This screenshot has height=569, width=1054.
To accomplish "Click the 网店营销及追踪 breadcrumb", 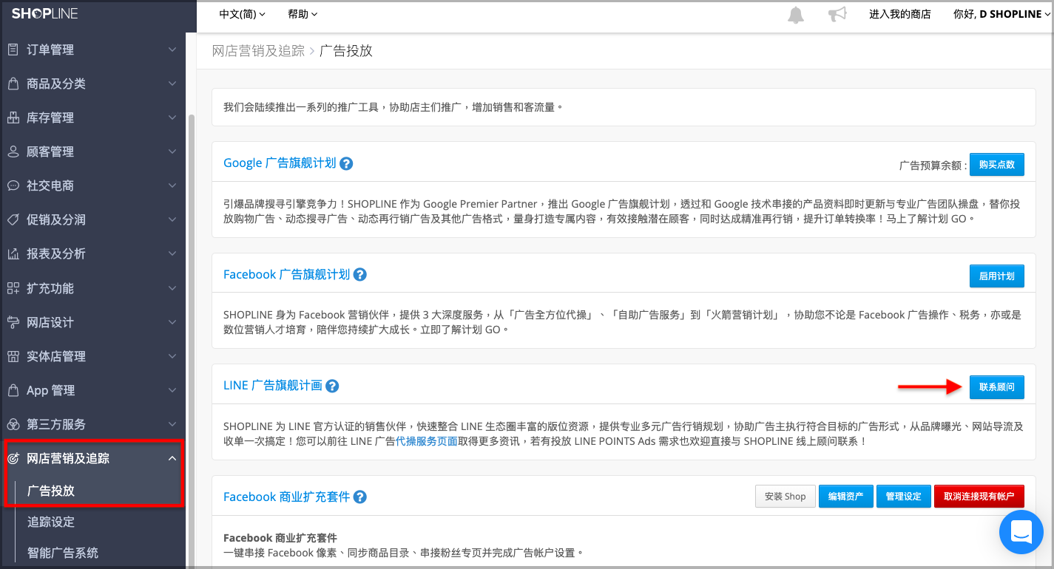I will point(258,51).
